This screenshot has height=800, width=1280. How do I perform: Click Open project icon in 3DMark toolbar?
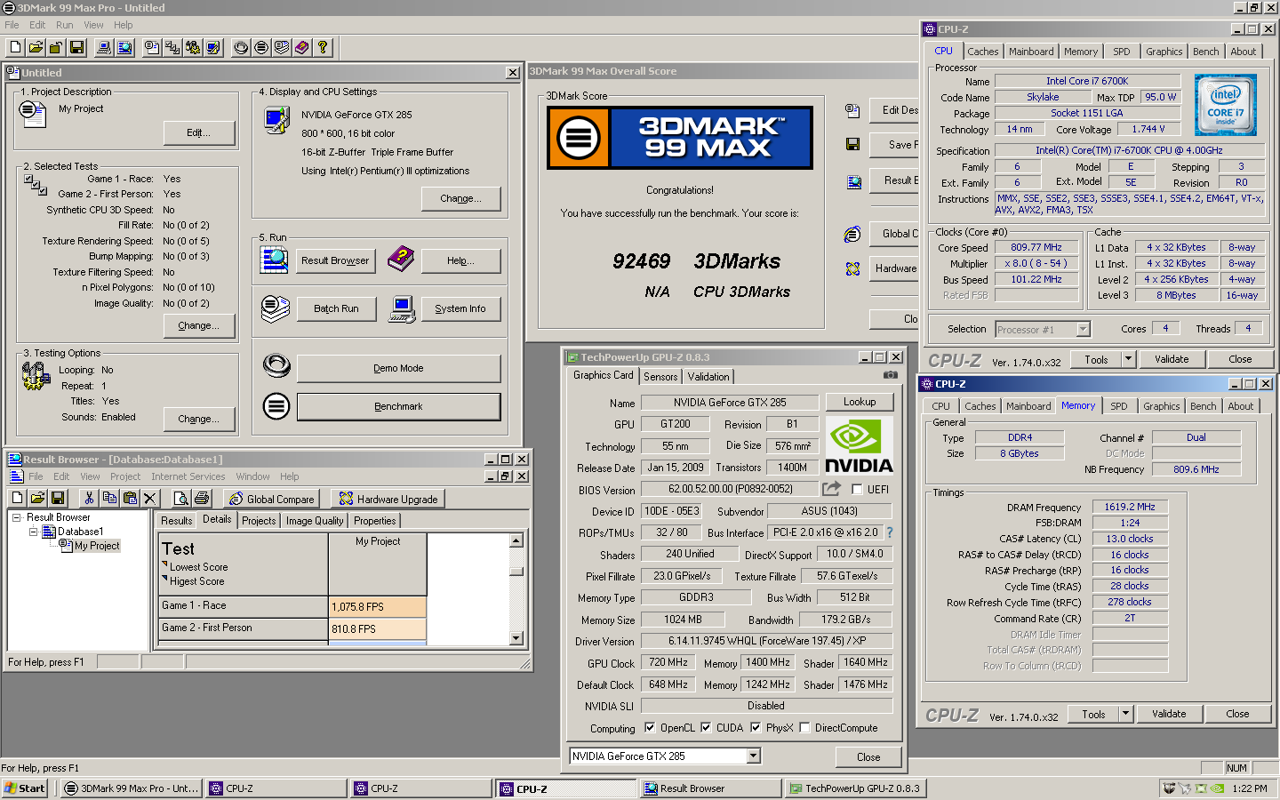36,47
